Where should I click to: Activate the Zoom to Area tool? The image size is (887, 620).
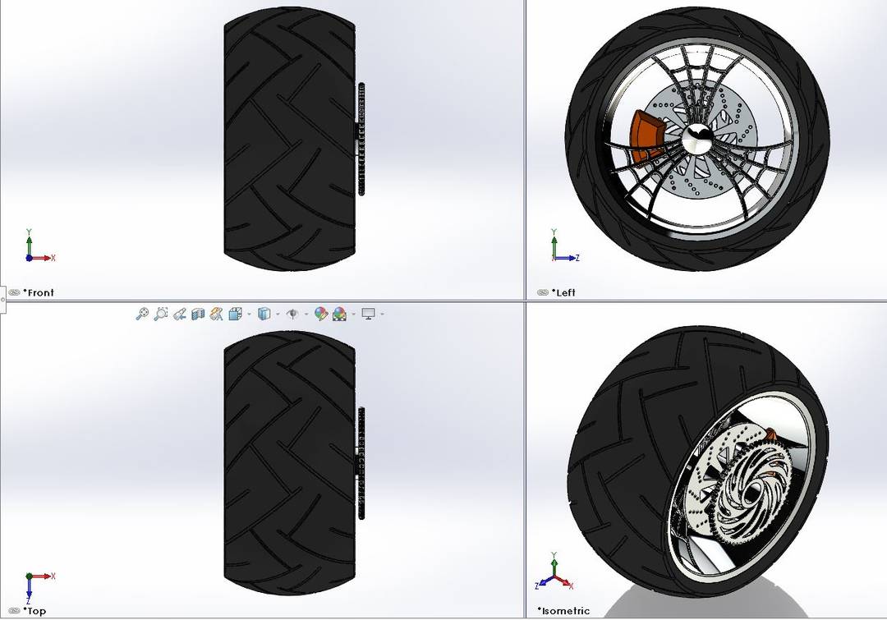click(161, 313)
